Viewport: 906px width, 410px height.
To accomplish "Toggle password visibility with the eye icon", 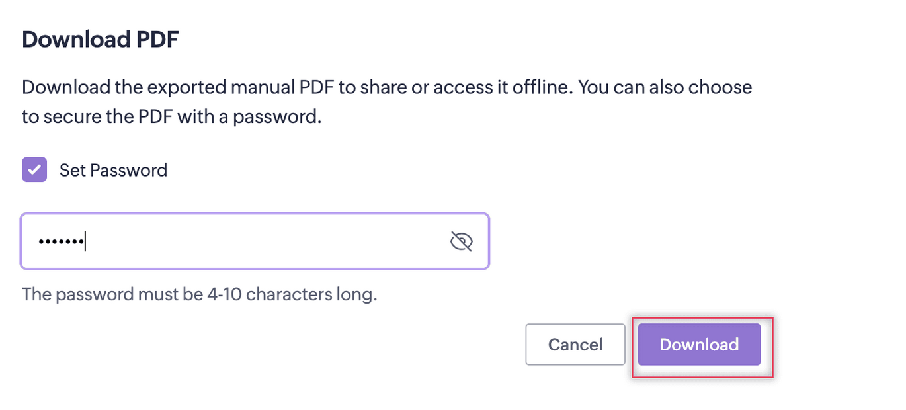I will click(x=461, y=242).
